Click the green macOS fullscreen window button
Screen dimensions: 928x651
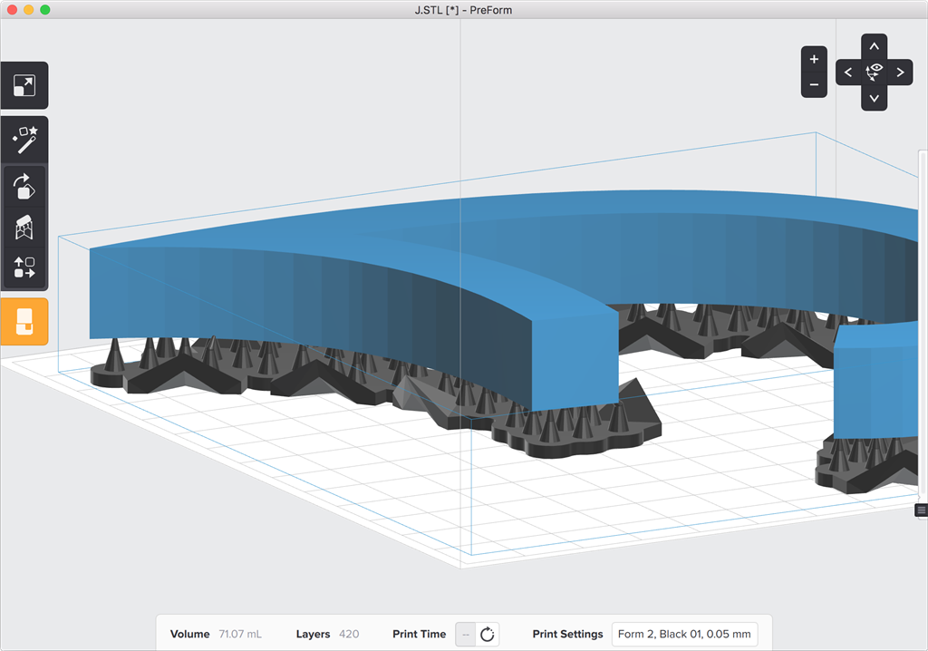click(45, 9)
